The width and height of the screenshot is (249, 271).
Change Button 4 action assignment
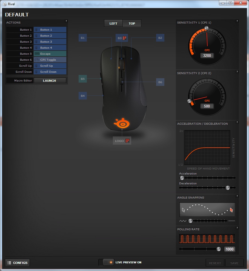point(50,48)
